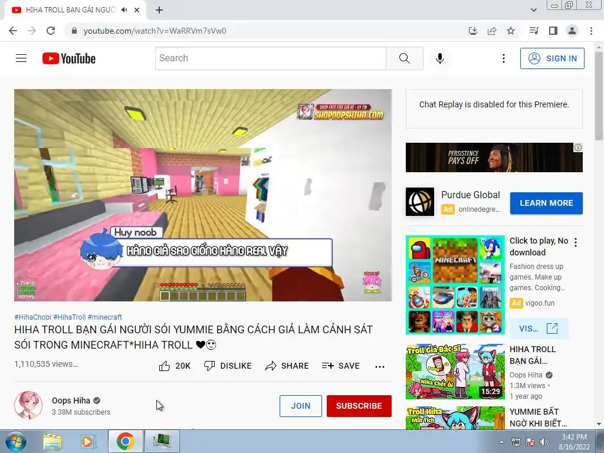604x453 pixels.
Task: Click VIS... button on vigoo.fun ad
Action: pyautogui.click(x=539, y=329)
